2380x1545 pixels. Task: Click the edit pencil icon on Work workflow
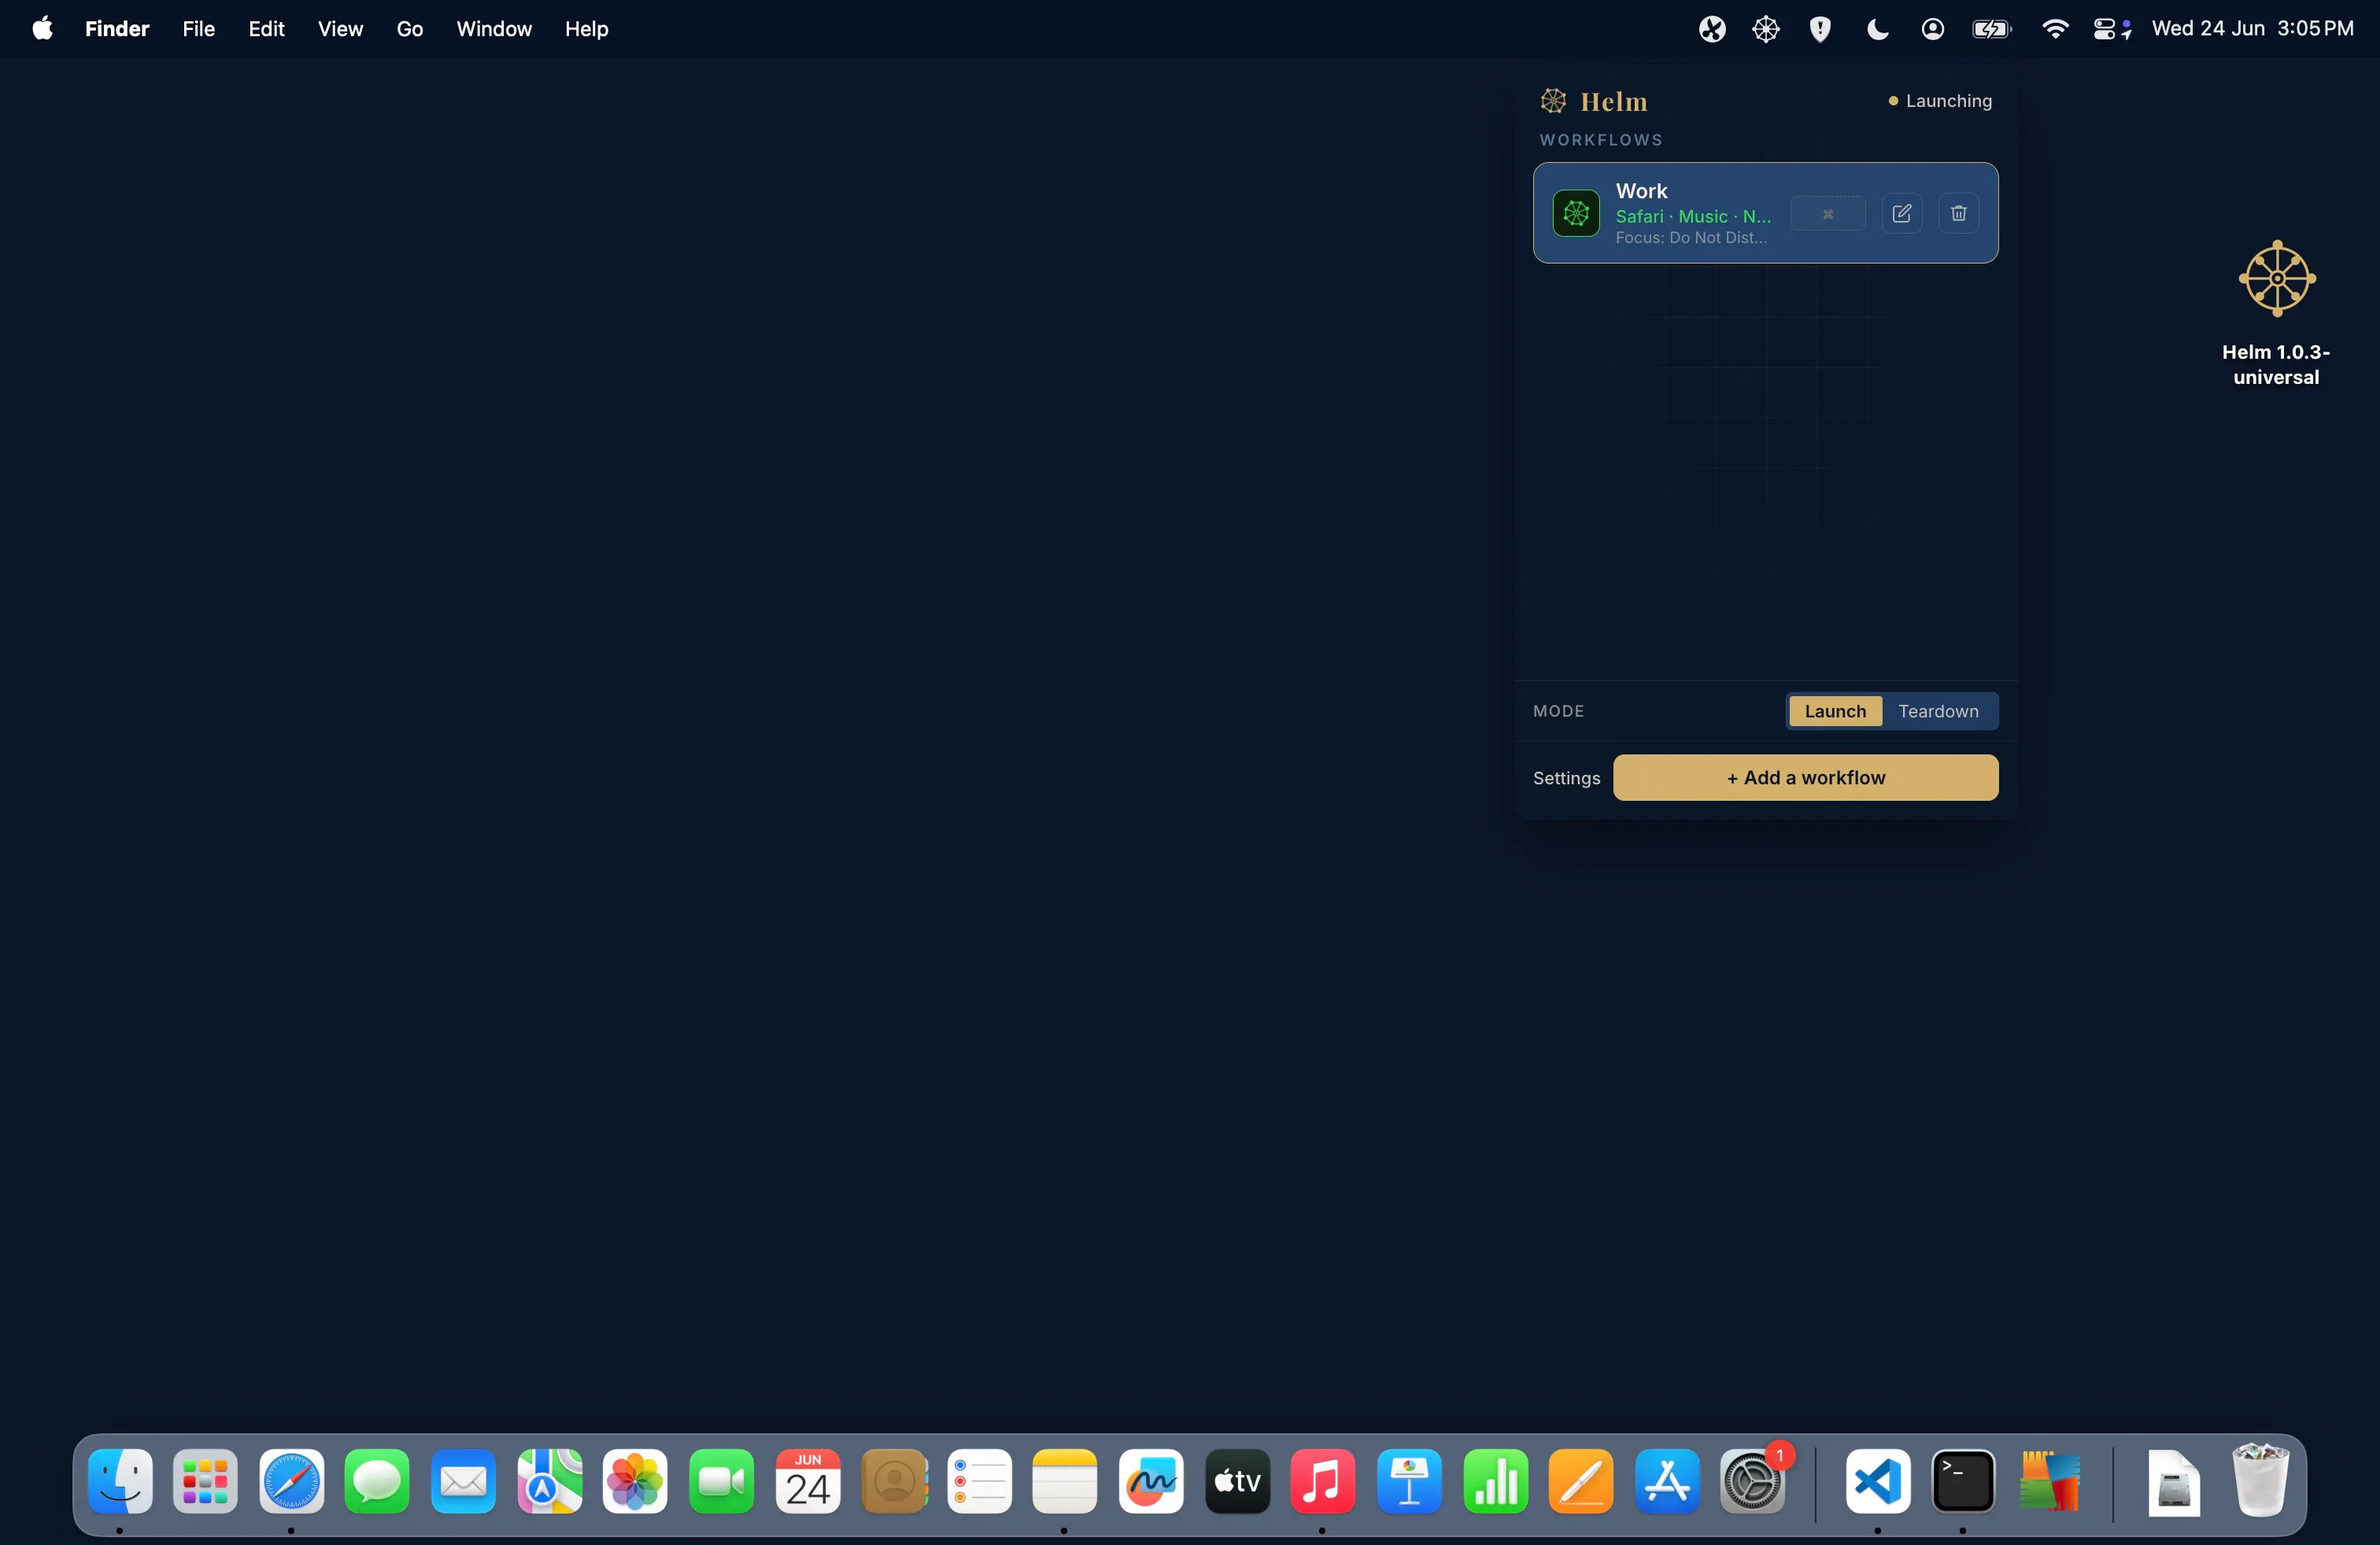[x=1901, y=213]
